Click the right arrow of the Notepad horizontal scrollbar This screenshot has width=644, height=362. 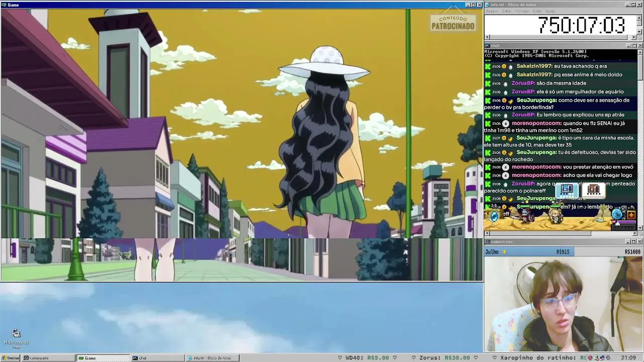634,37
